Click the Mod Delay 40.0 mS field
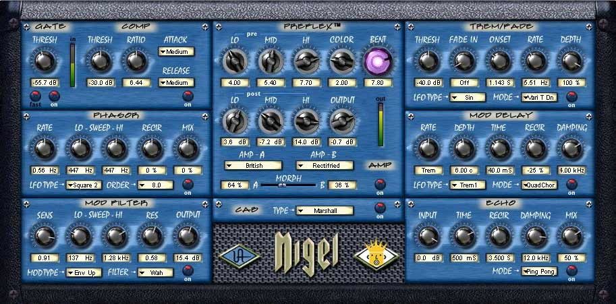Viewport: 616px width, 304px height. pyautogui.click(x=500, y=171)
